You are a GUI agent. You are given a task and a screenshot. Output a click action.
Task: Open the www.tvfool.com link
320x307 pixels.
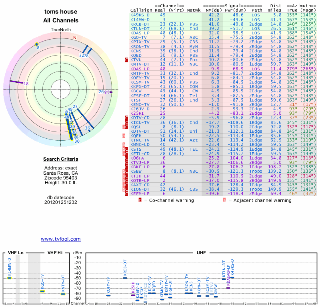point(60,239)
